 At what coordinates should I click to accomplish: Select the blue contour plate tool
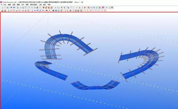(43, 11)
